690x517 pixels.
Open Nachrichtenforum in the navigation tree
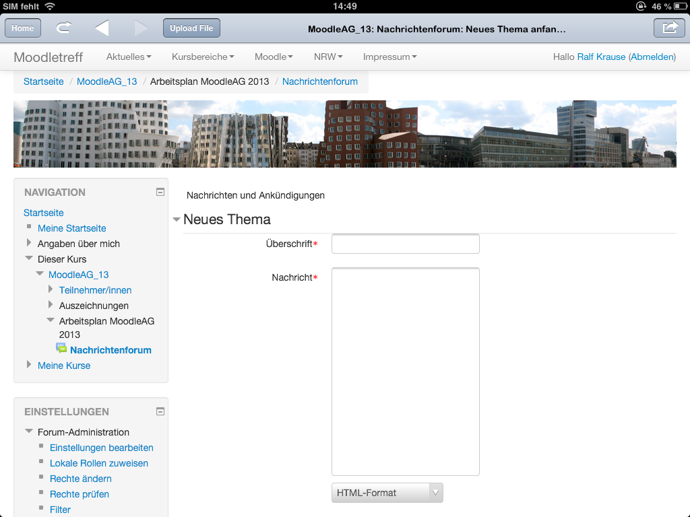pos(111,350)
